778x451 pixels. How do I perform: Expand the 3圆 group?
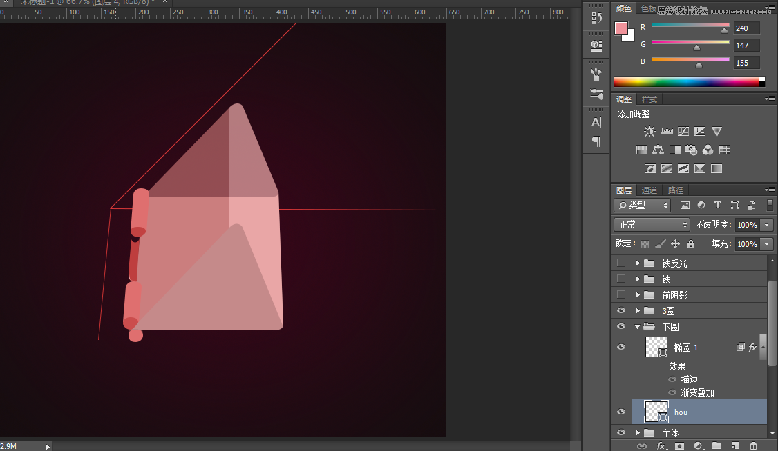(x=638, y=311)
